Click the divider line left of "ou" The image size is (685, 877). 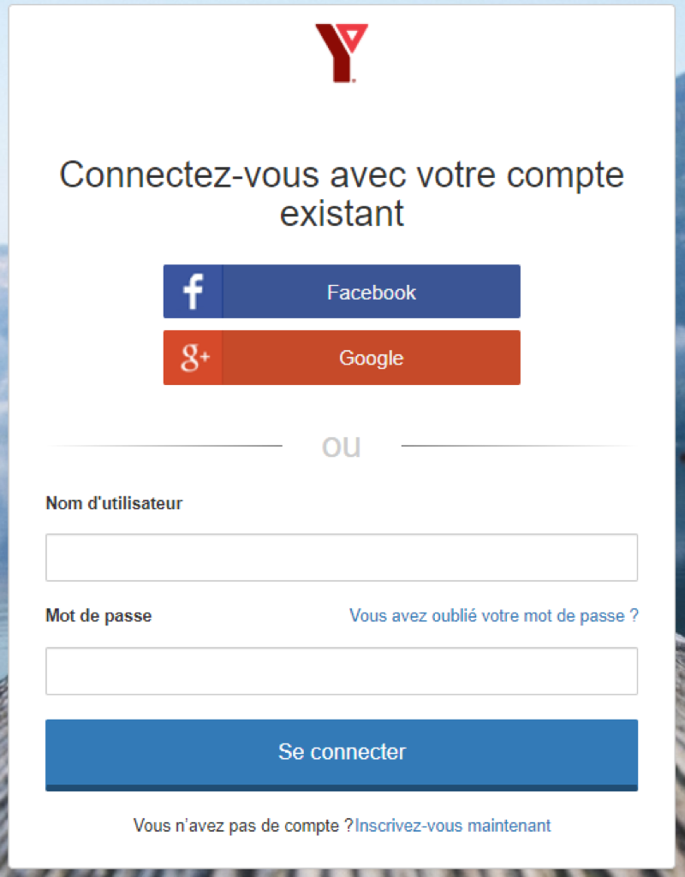tap(165, 446)
